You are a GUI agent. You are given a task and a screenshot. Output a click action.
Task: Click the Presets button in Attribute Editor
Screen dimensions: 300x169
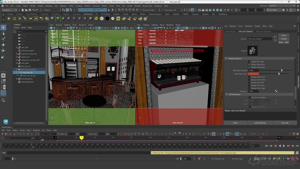[284, 39]
